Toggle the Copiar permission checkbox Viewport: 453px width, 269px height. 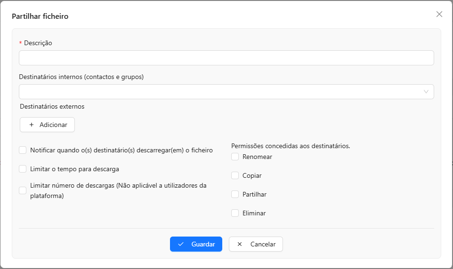235,175
